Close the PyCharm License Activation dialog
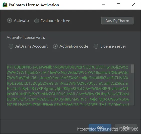The image size is (141, 134). 133,5
